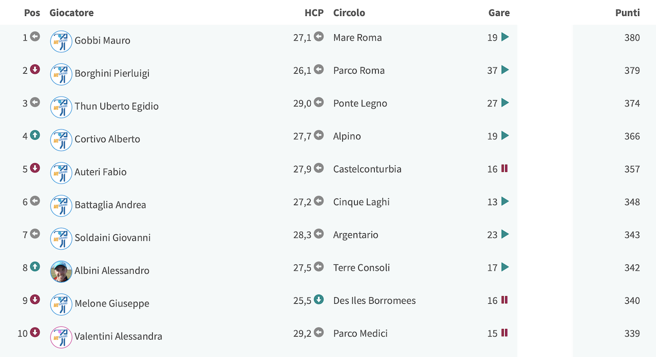
Task: Click teal HCP down arrow for Melone Giuseppe
Action: point(319,300)
